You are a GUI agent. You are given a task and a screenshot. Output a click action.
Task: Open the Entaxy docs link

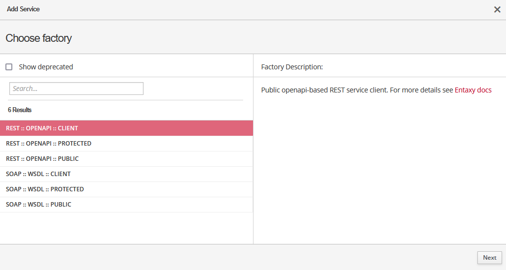click(473, 90)
